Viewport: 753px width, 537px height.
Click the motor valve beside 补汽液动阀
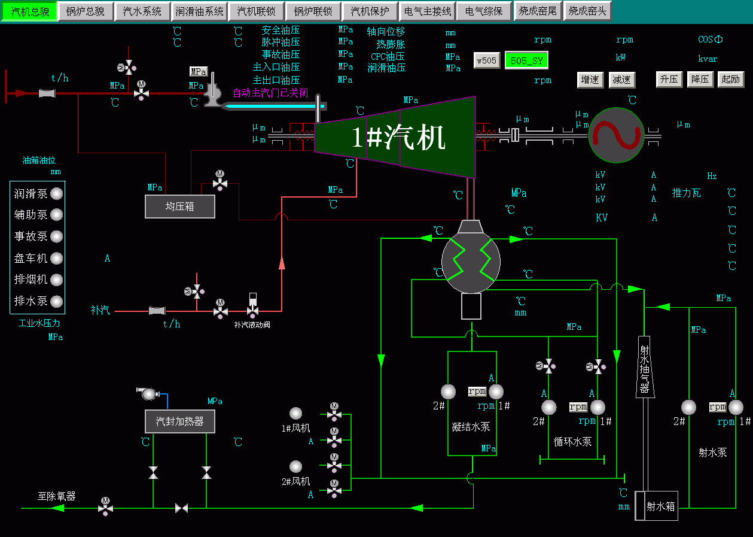coord(220,308)
